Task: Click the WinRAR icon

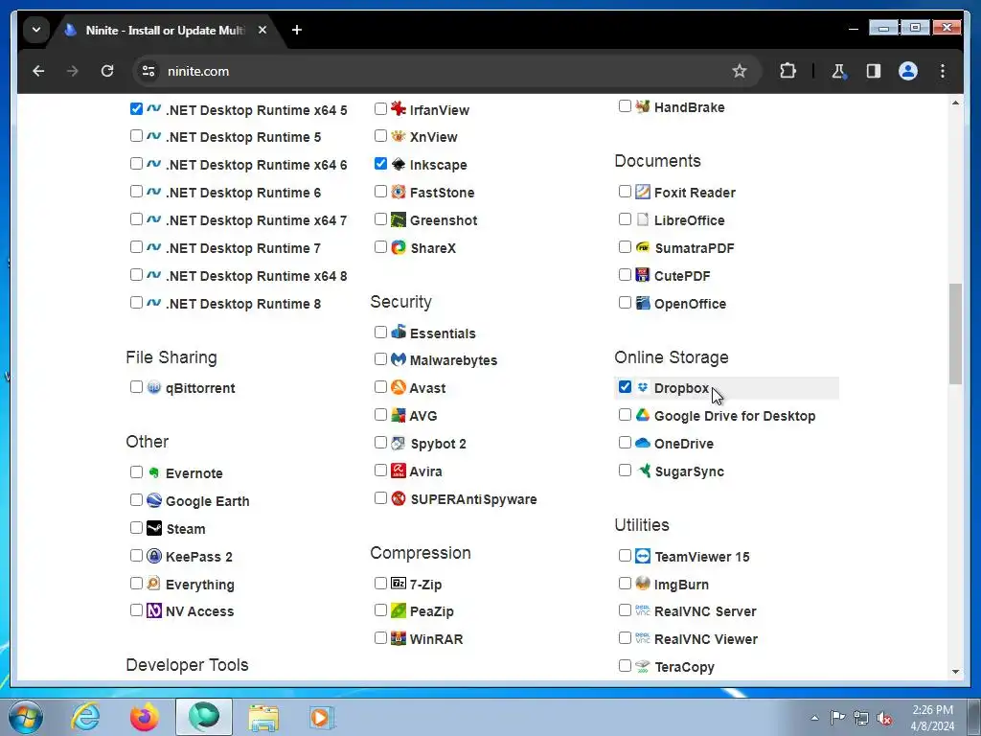Action: pos(398,638)
